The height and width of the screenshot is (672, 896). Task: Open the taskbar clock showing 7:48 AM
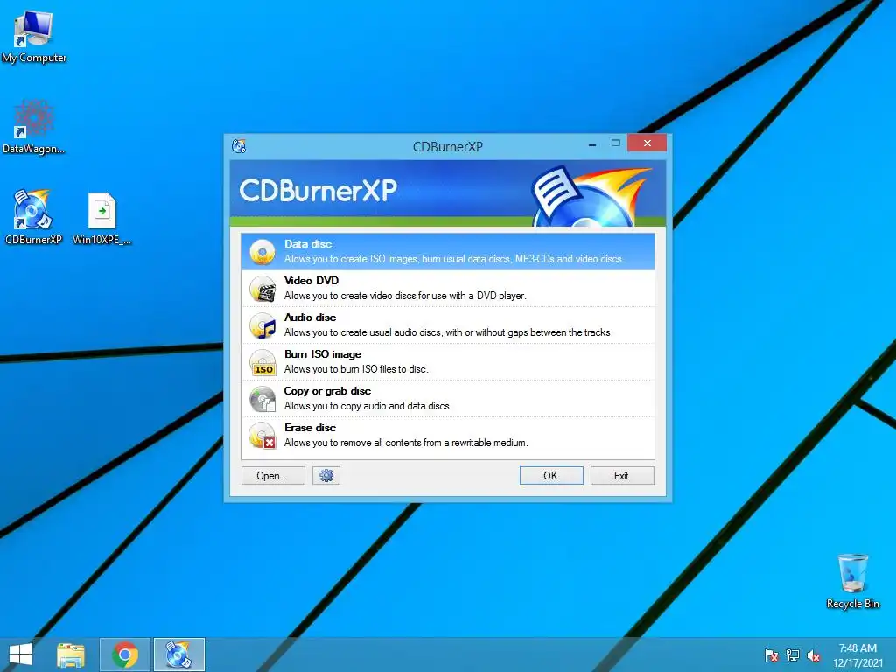coord(857,655)
